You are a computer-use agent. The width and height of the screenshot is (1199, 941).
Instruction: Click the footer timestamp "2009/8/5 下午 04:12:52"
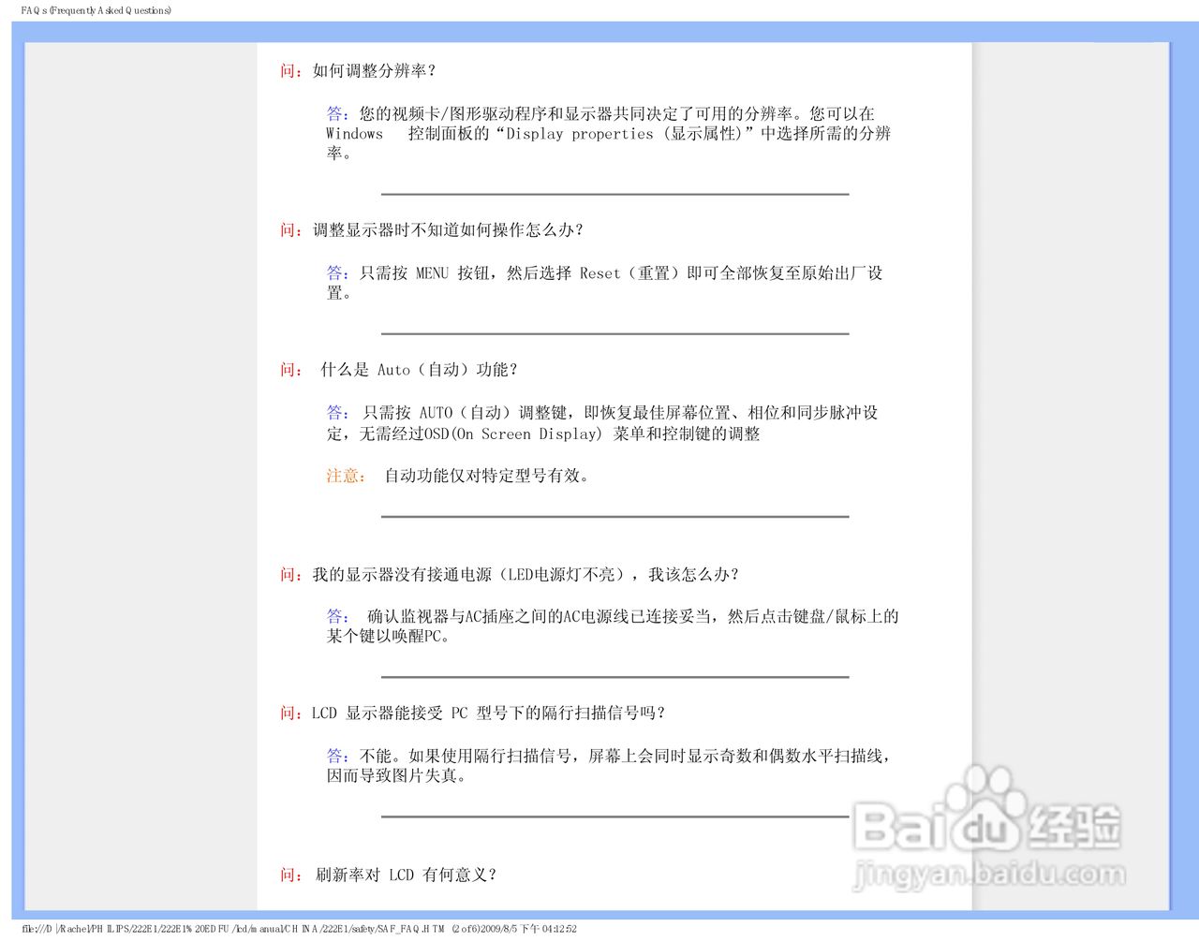pyautogui.click(x=529, y=930)
